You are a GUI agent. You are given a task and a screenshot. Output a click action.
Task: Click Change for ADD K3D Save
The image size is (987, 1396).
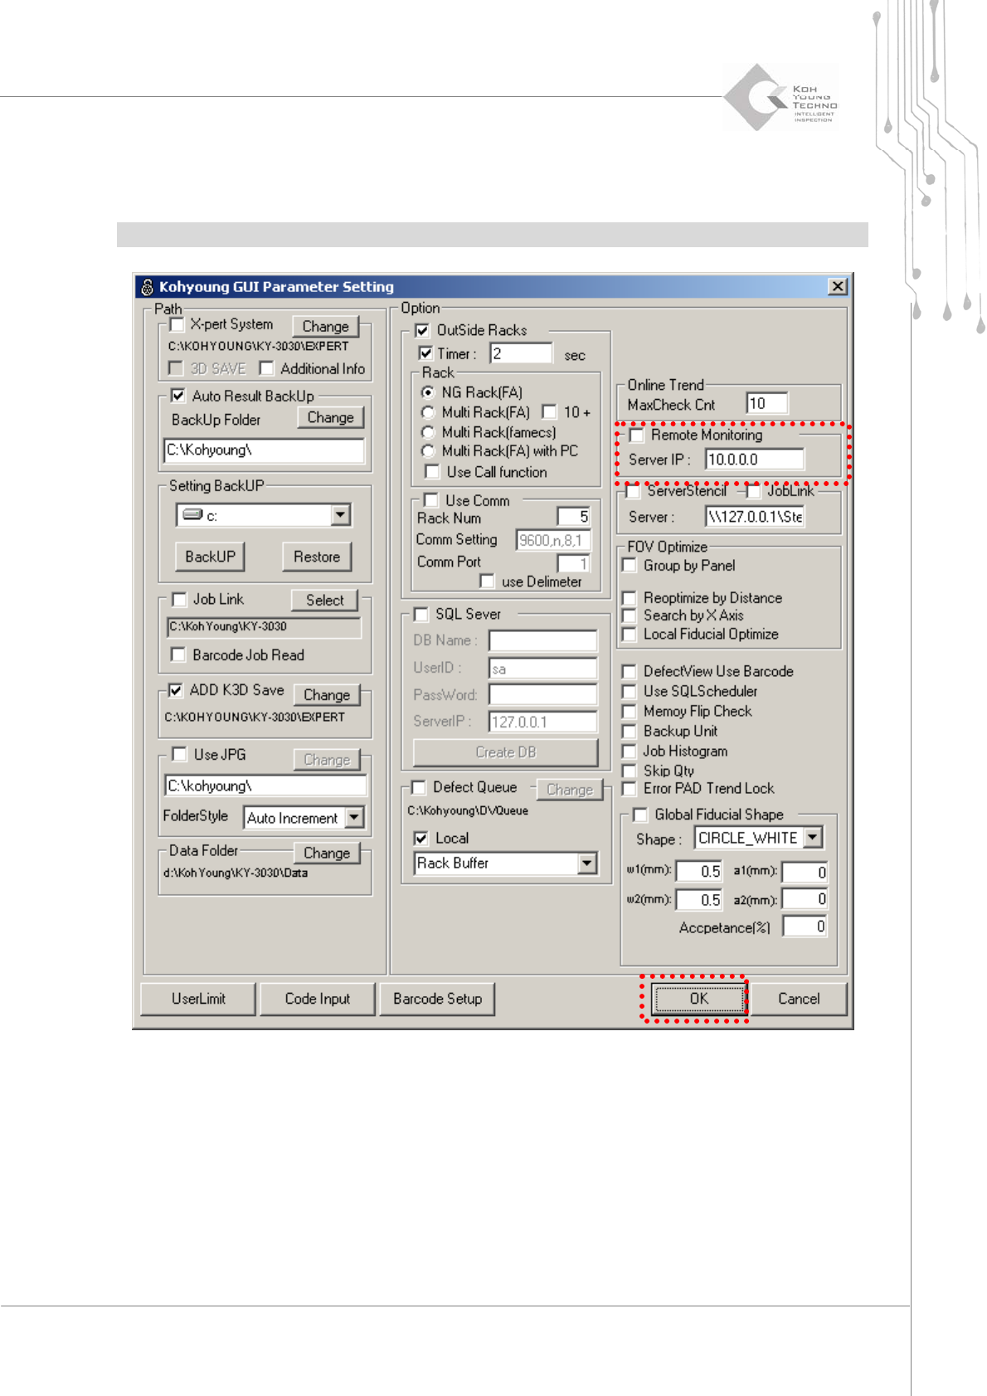(327, 695)
